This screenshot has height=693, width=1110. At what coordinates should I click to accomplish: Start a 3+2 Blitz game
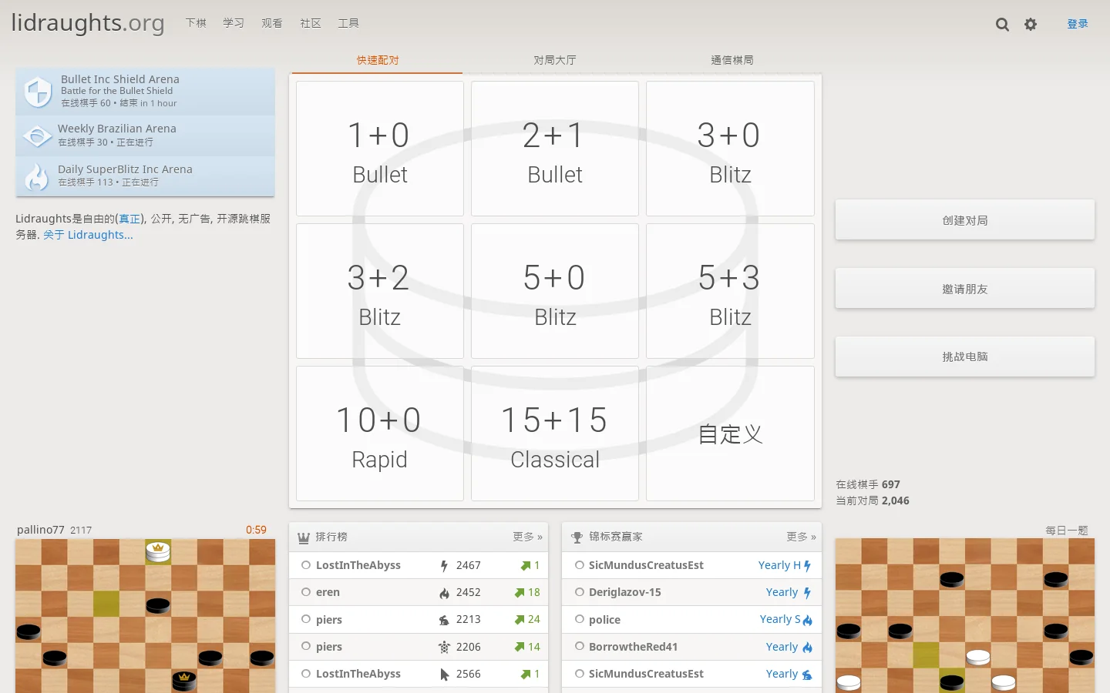[x=380, y=291]
